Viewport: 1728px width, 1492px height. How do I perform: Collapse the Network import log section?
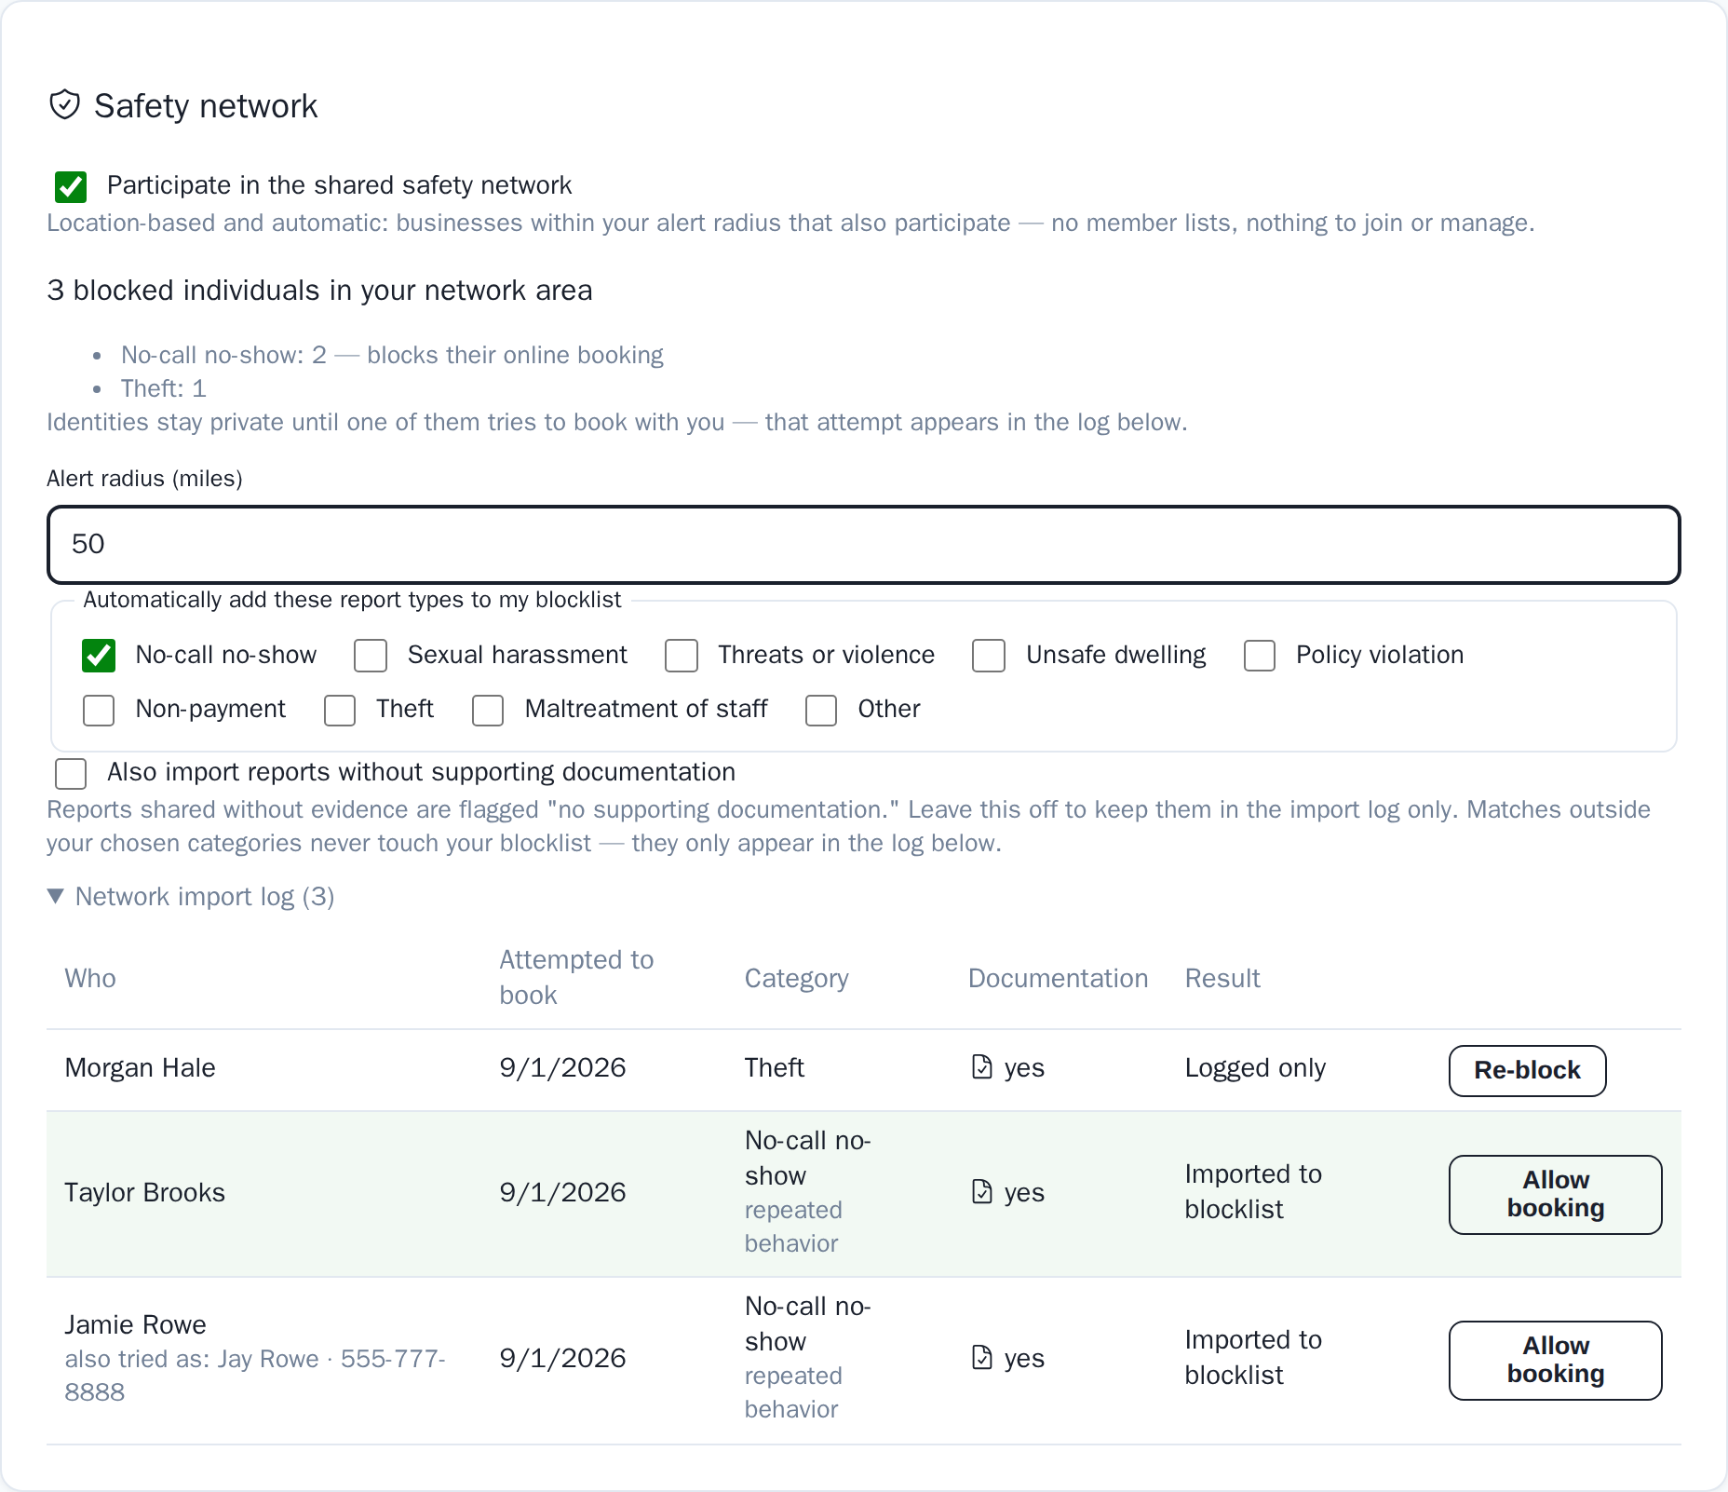[x=191, y=896]
